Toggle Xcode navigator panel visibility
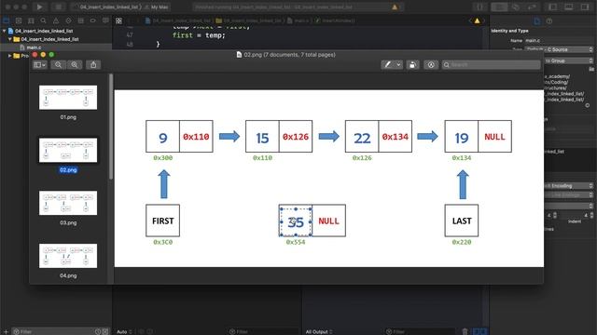597x335 pixels. click(x=552, y=7)
